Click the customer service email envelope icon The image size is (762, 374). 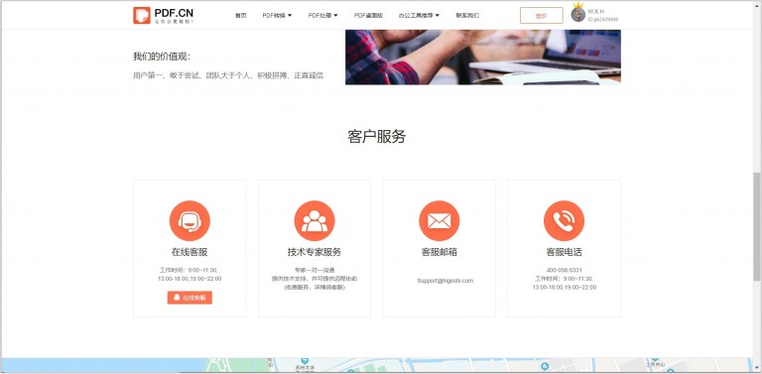440,221
